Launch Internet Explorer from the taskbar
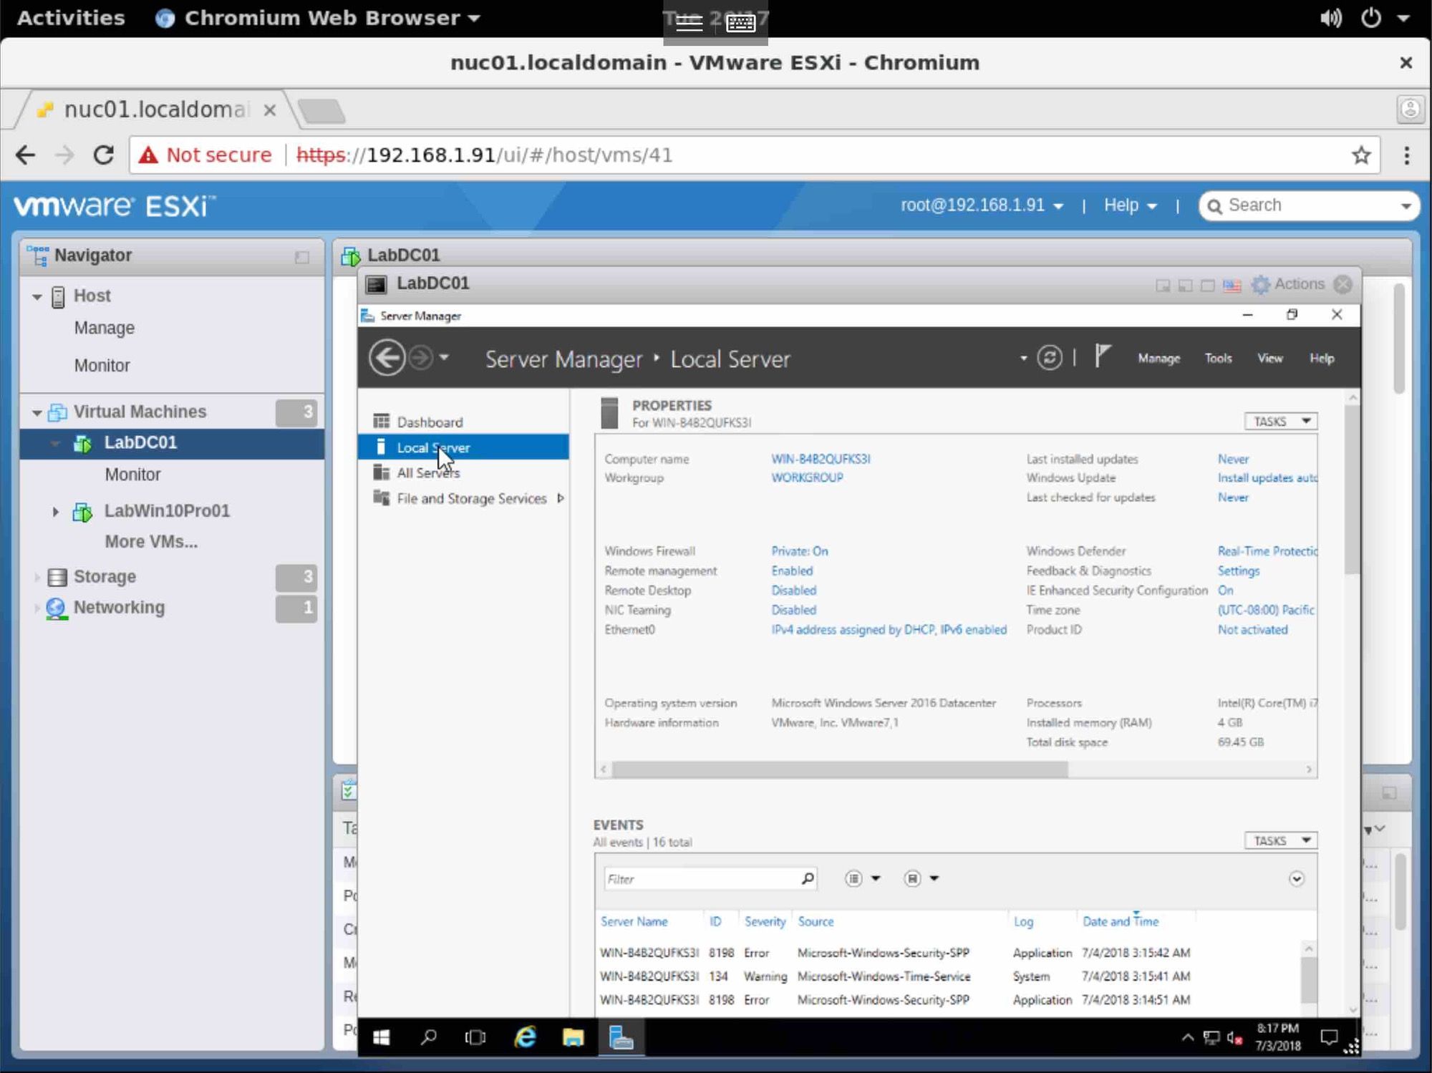 525,1037
